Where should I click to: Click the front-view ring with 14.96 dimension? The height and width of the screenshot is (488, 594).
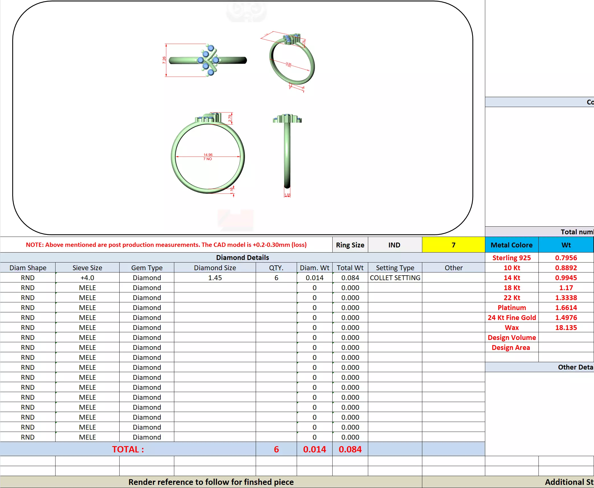[x=208, y=155]
